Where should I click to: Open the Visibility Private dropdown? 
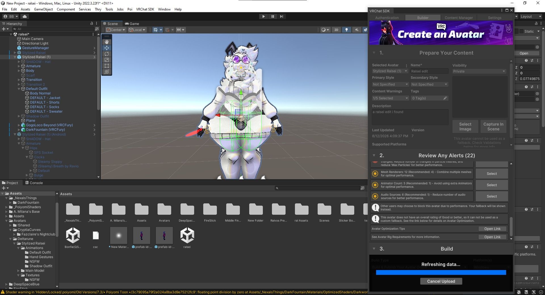click(x=479, y=71)
